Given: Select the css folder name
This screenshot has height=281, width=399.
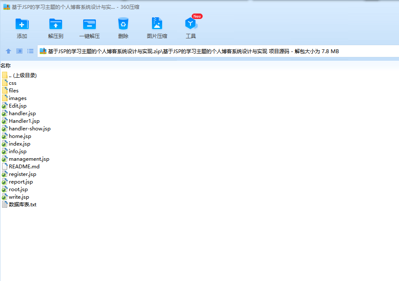Looking at the screenshot, I should 13,83.
